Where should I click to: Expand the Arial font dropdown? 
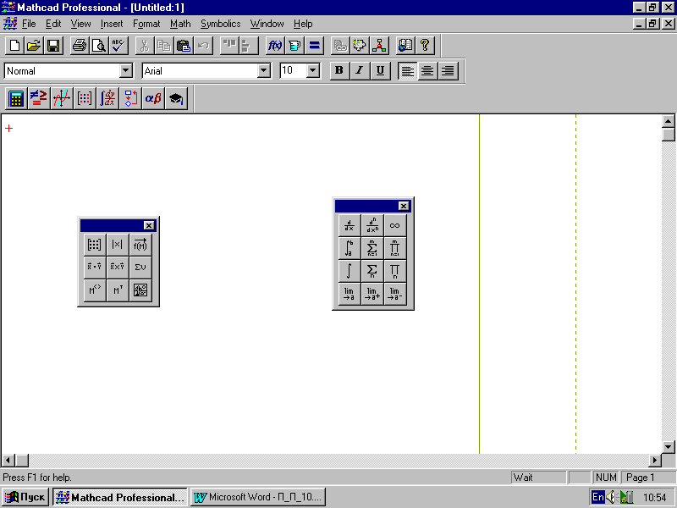coord(263,70)
